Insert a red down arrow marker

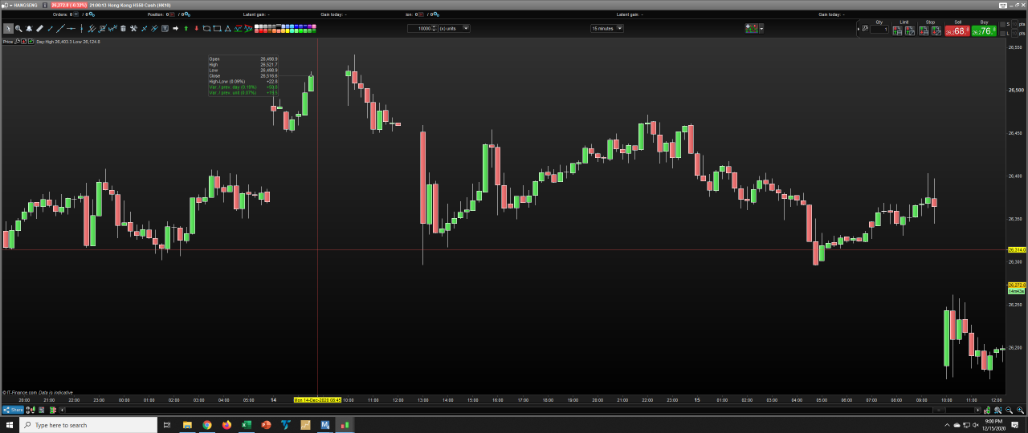coord(196,28)
